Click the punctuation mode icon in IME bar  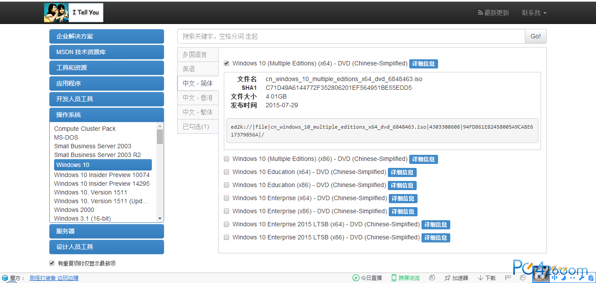pyautogui.click(x=572, y=277)
